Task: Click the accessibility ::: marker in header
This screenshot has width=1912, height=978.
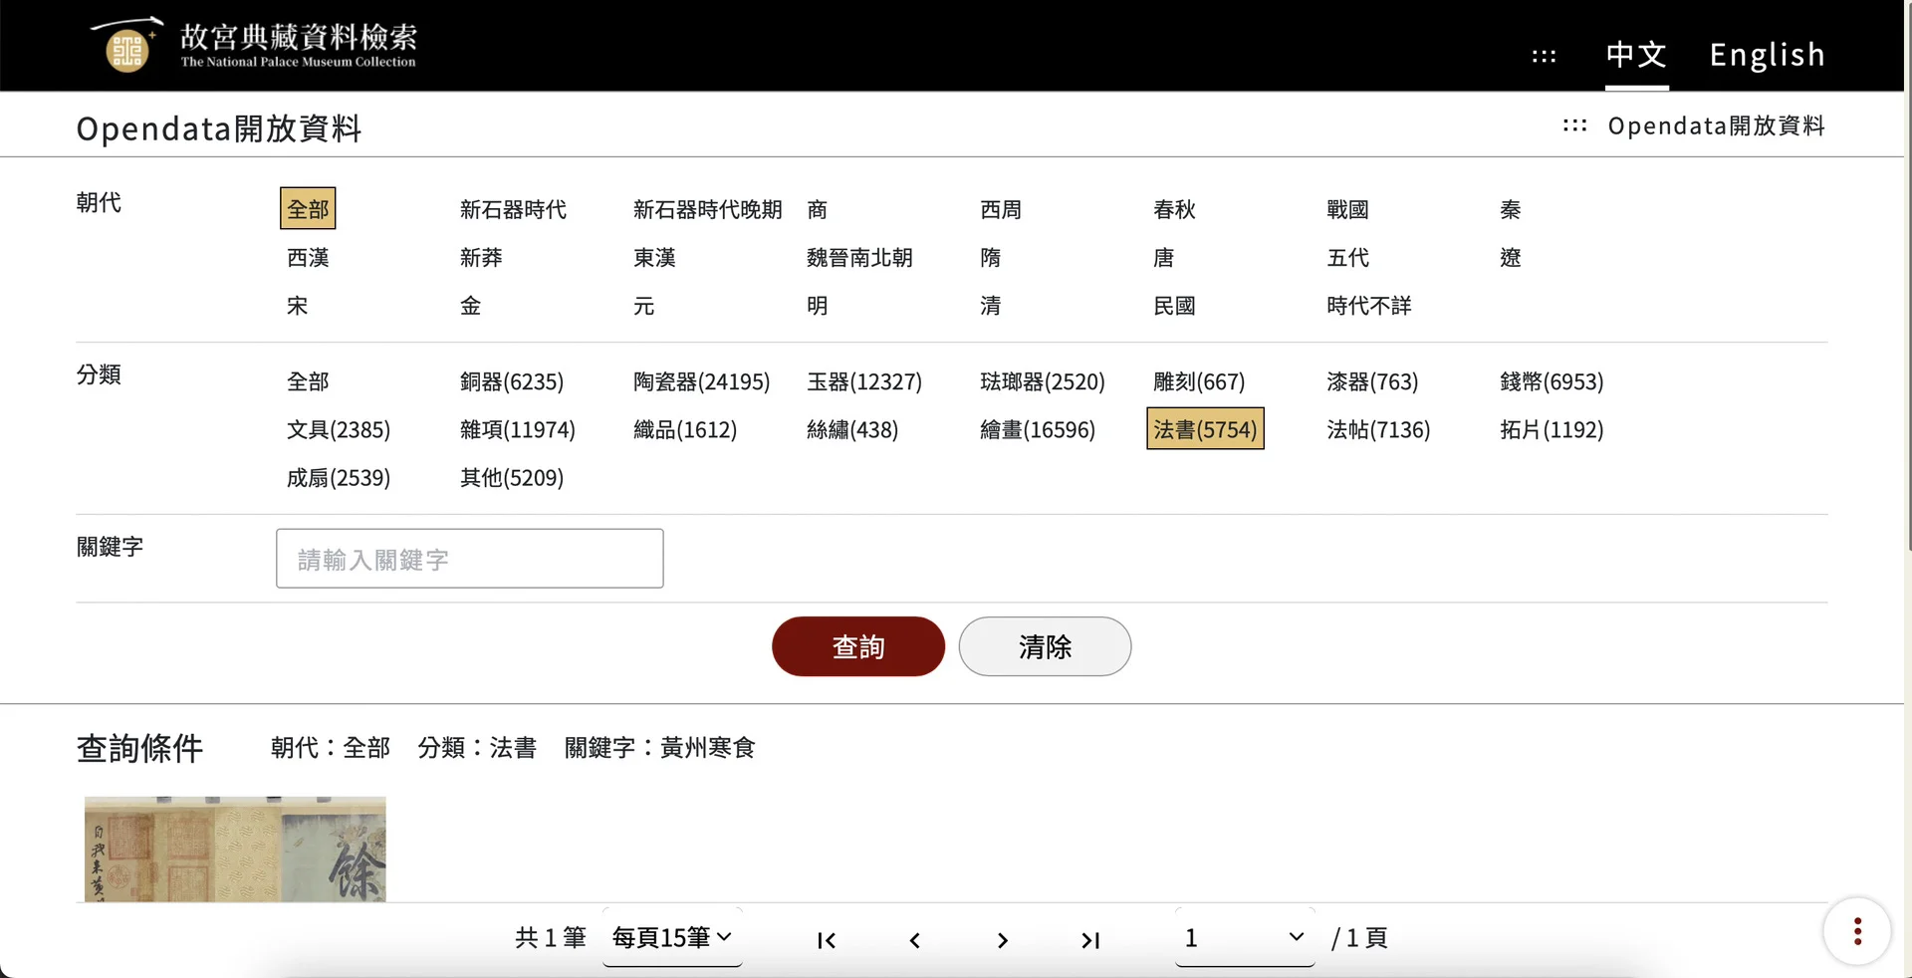Action: pyautogui.click(x=1544, y=56)
